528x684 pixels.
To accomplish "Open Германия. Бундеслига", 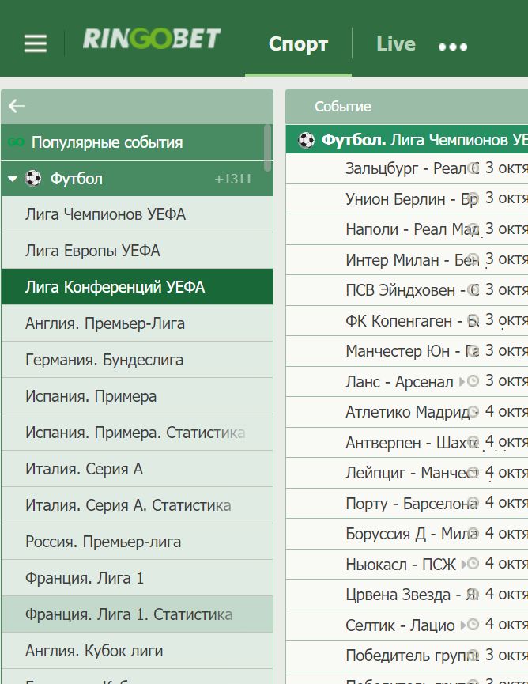I will [137, 360].
